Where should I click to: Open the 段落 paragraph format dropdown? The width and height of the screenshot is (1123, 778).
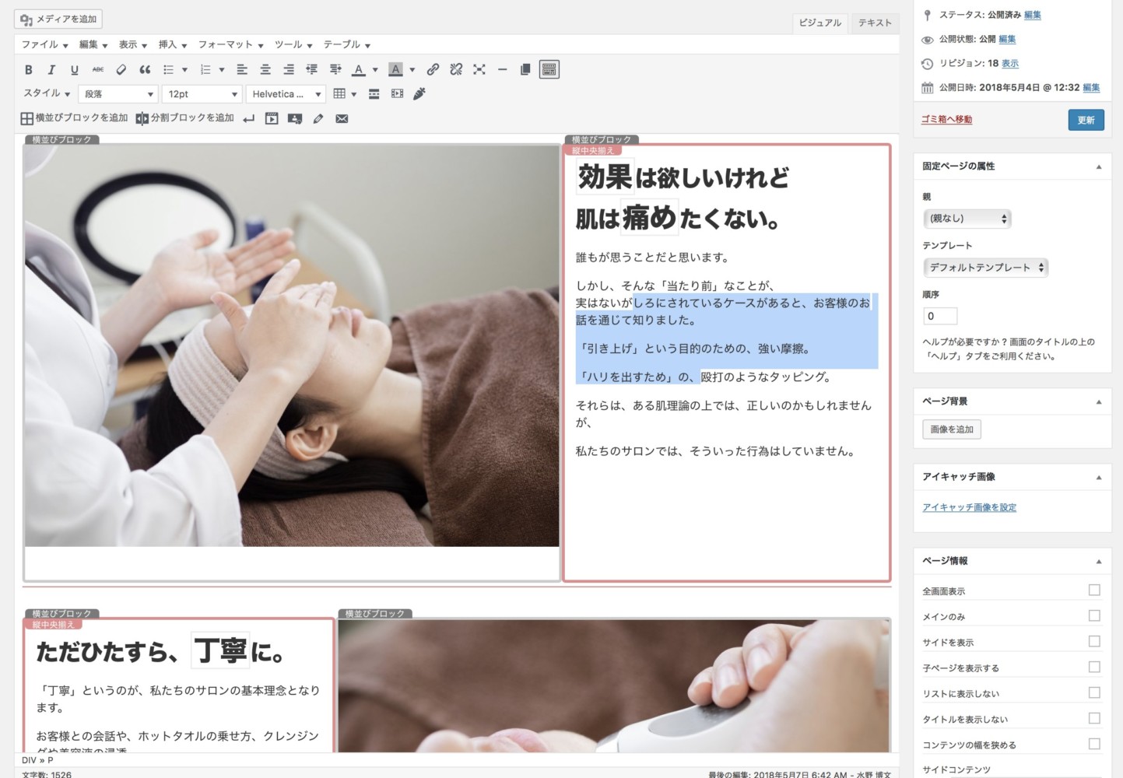(x=119, y=94)
